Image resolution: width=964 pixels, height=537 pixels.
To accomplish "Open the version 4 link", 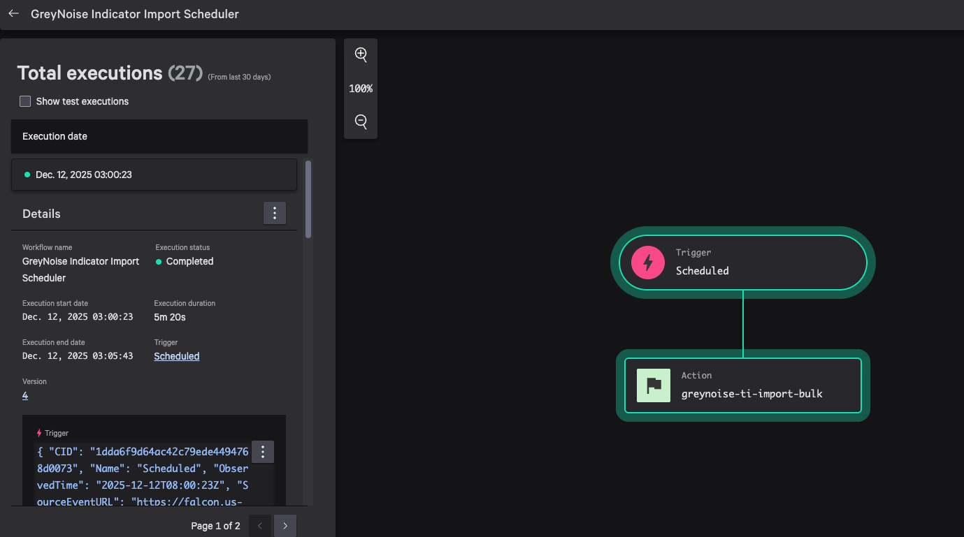I will pos(25,395).
